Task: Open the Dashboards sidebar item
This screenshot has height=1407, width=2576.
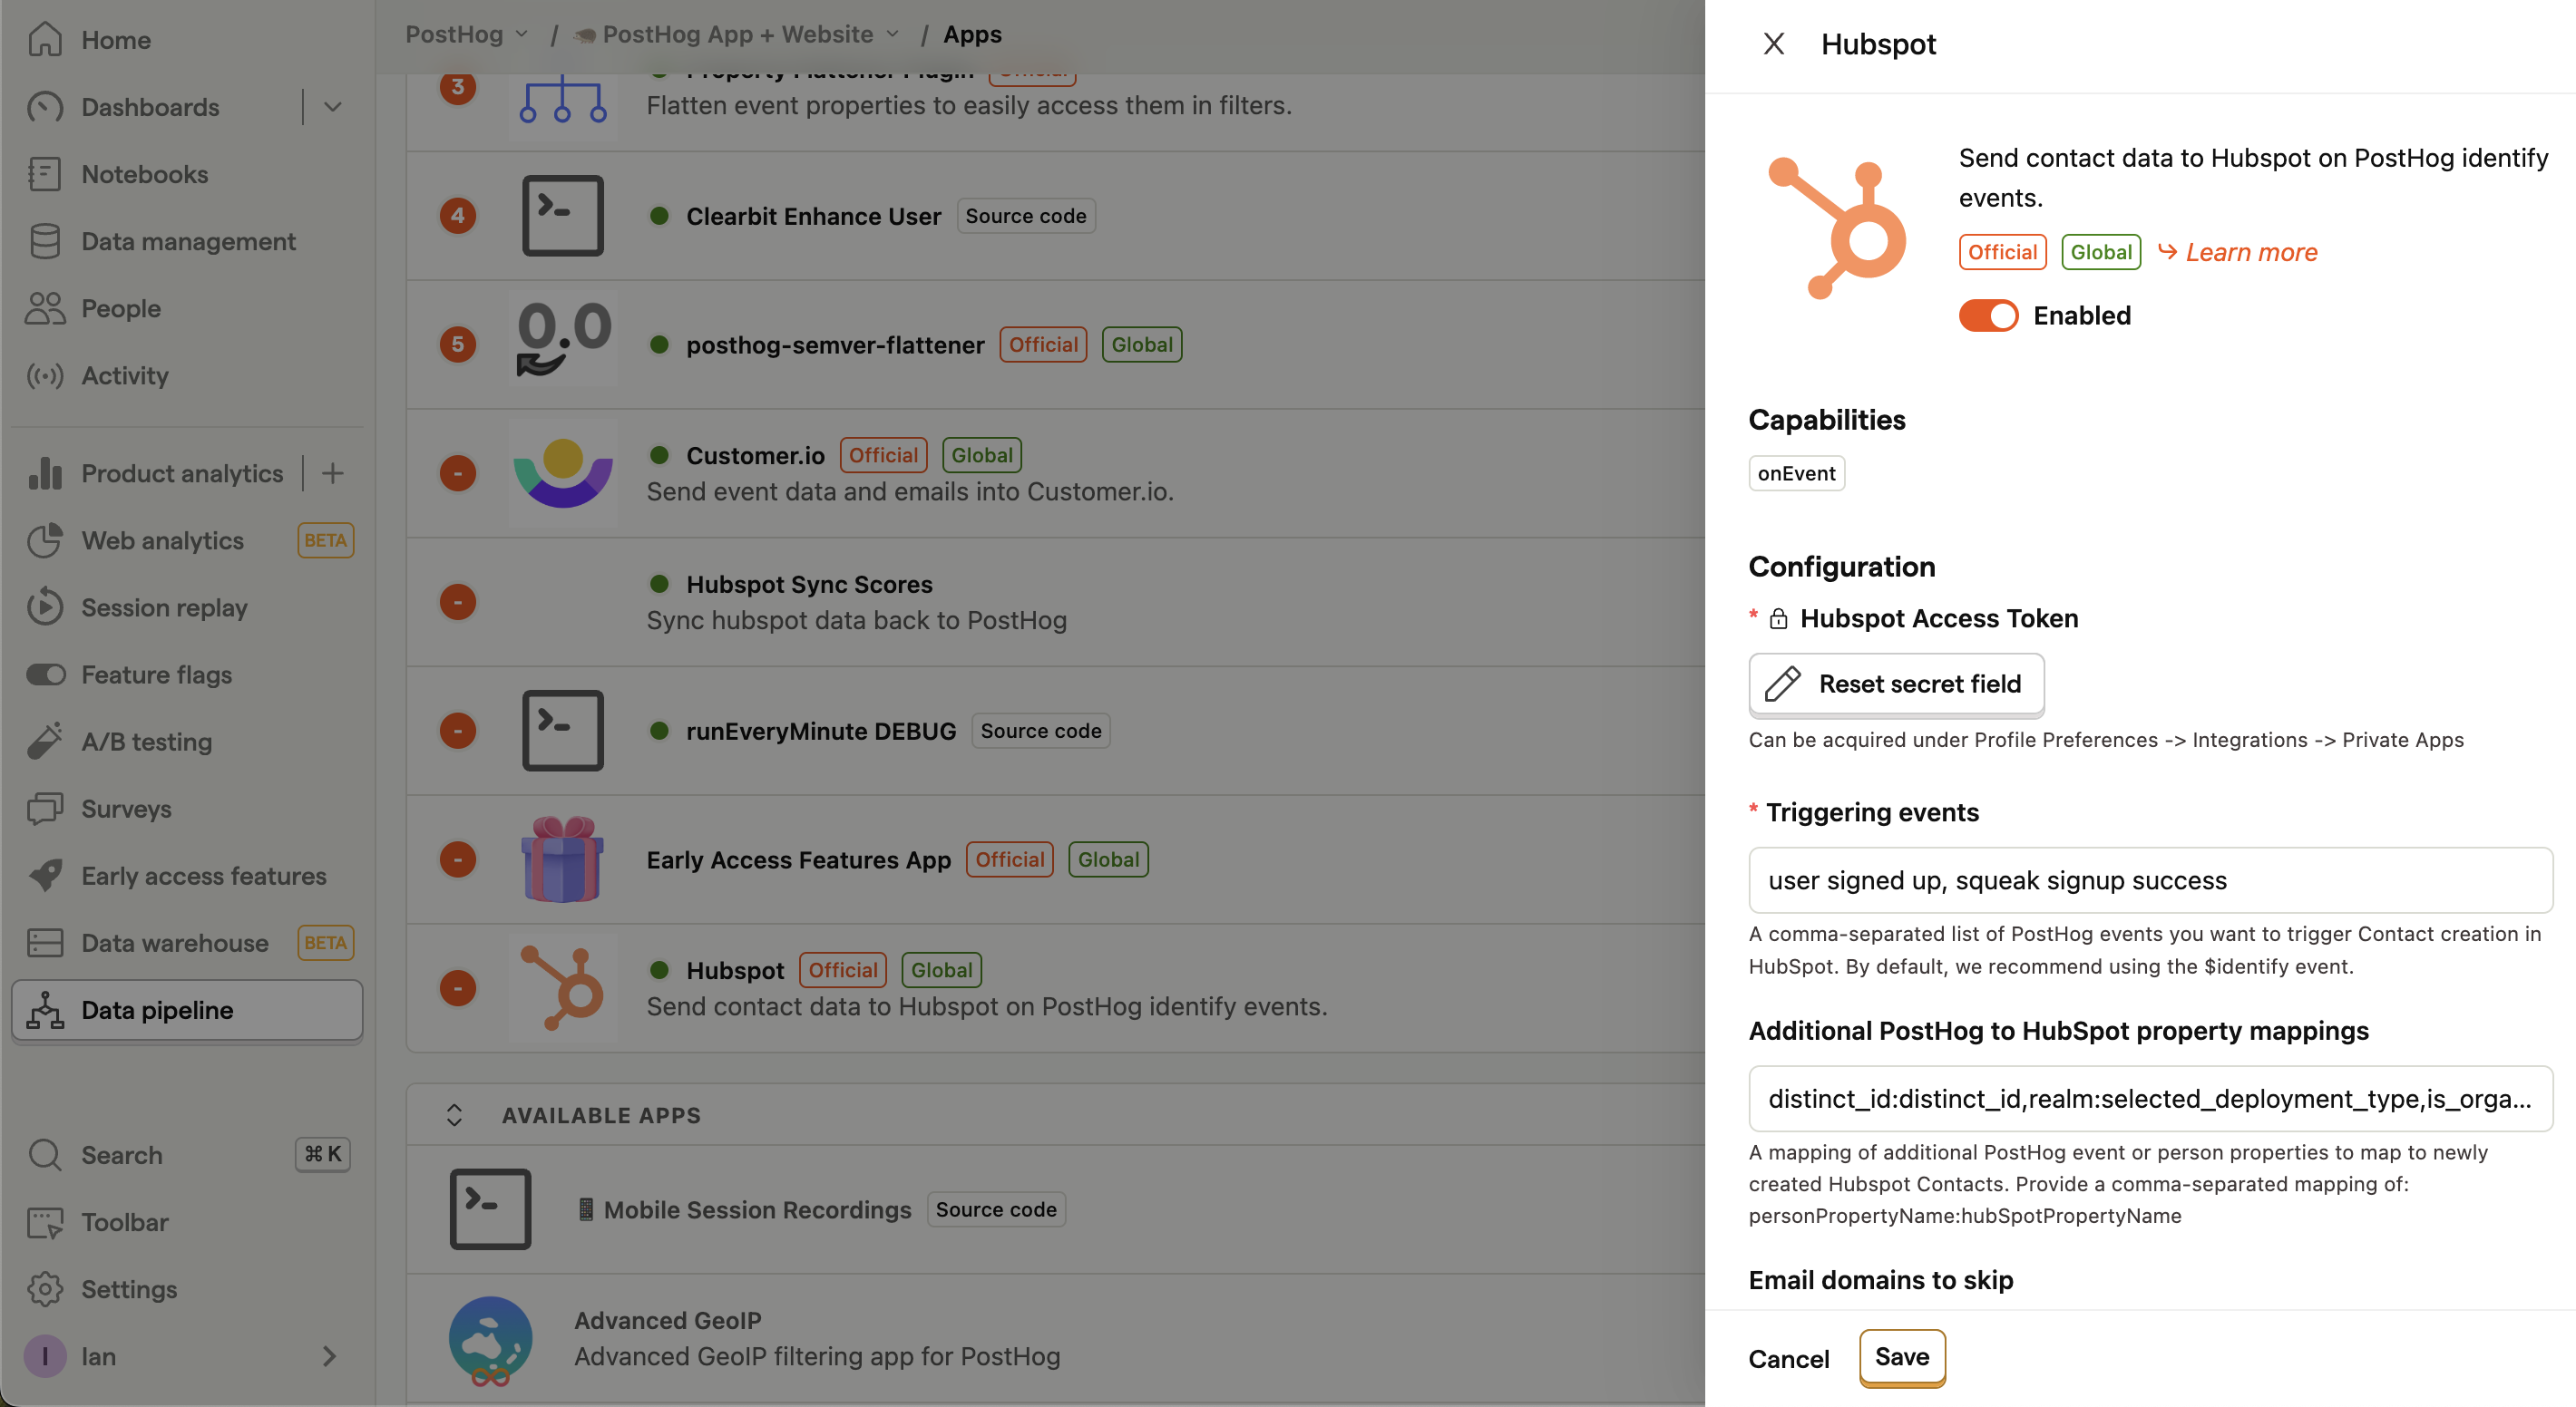Action: click(x=150, y=107)
